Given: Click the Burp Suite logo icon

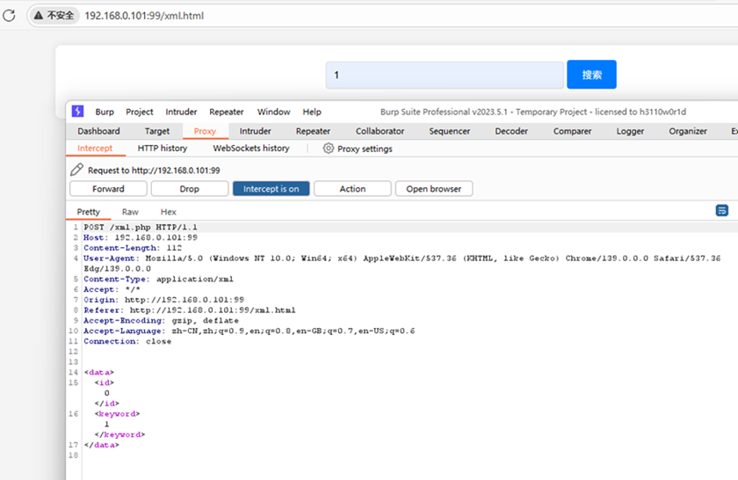Looking at the screenshot, I should click(77, 111).
